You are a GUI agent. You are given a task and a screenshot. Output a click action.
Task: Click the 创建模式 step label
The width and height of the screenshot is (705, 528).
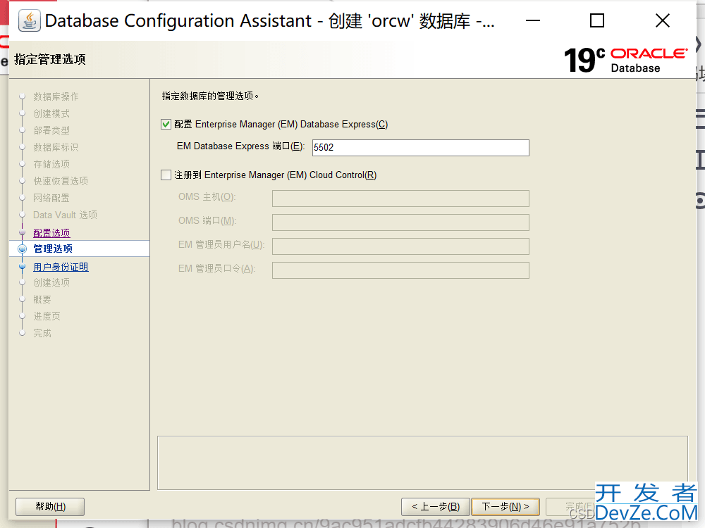click(51, 113)
